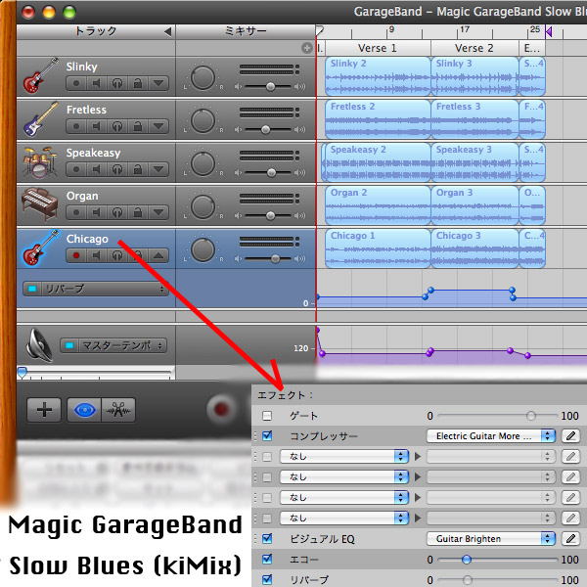Lock the Fretless track
Image resolution: width=587 pixels, height=587 pixels.
point(138,126)
